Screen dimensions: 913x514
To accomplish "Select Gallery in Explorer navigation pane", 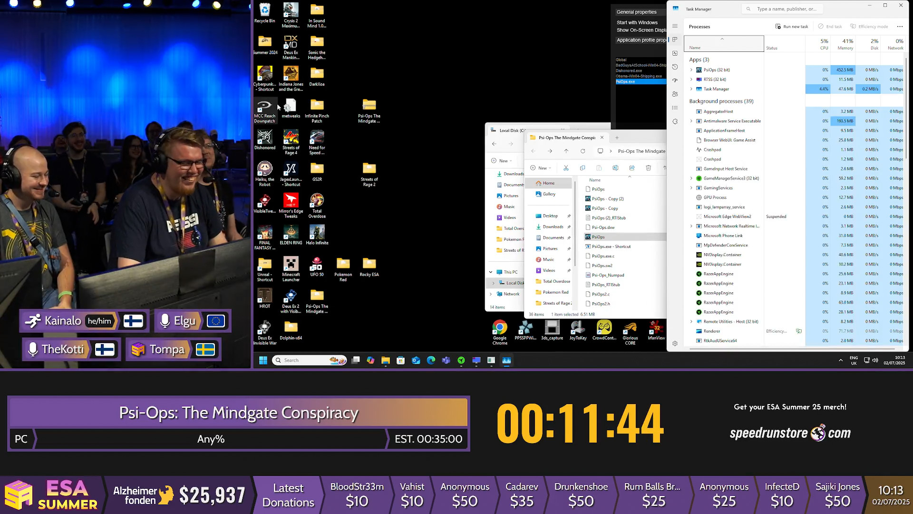I will (550, 194).
